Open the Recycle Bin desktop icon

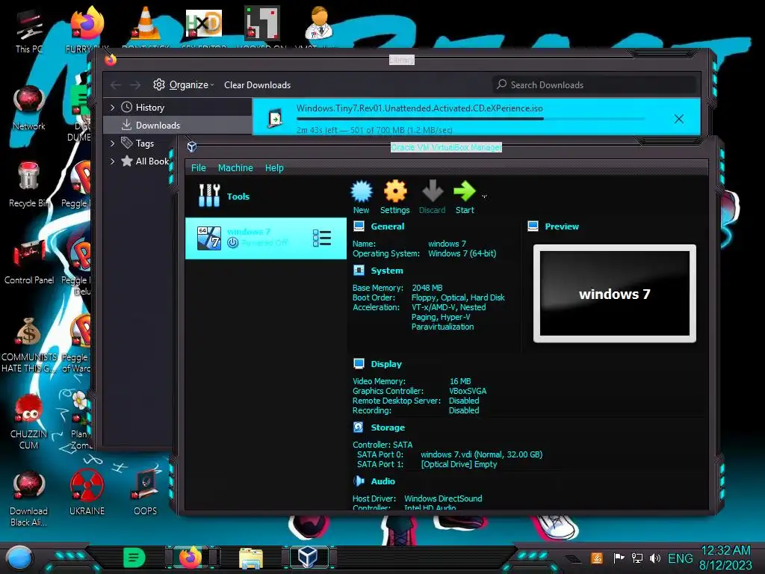click(29, 185)
